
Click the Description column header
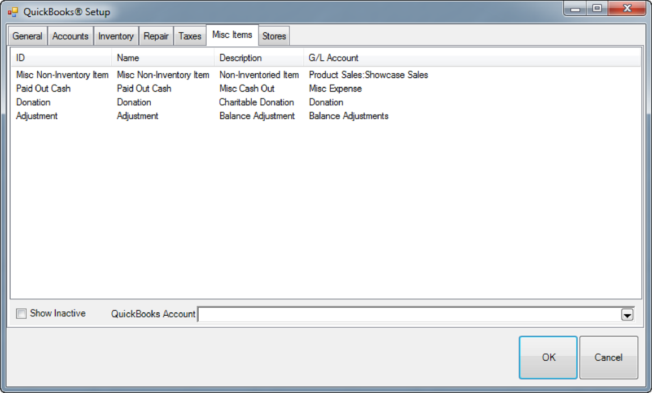tap(258, 58)
